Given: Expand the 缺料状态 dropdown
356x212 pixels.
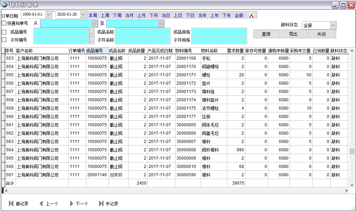Looking at the screenshot, I should tap(333, 25).
